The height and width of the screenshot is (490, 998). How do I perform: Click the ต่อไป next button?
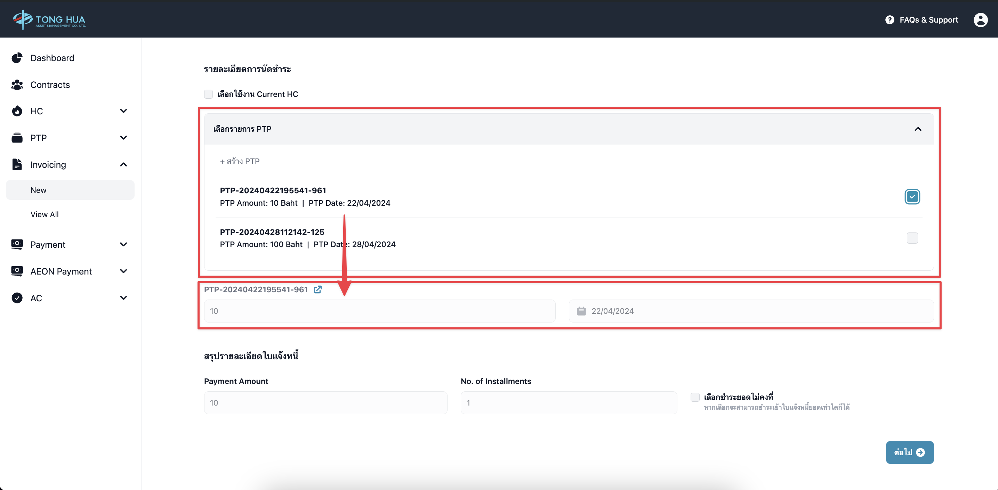click(x=909, y=452)
